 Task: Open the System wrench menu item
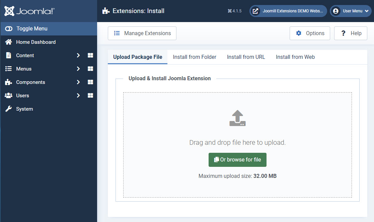pos(24,109)
